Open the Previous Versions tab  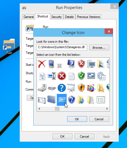[x=88, y=17]
